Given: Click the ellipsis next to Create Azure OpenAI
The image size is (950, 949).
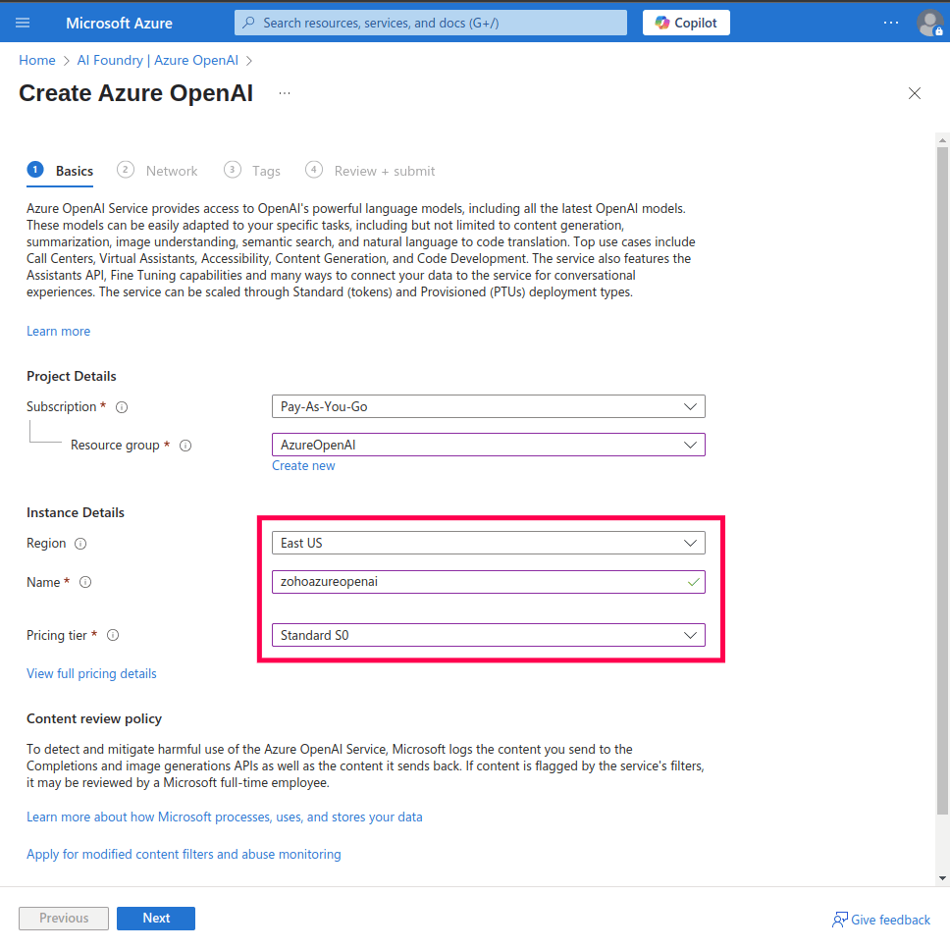Looking at the screenshot, I should 284,93.
